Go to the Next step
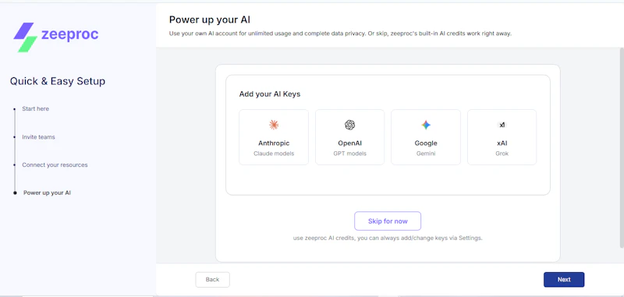 coord(564,280)
